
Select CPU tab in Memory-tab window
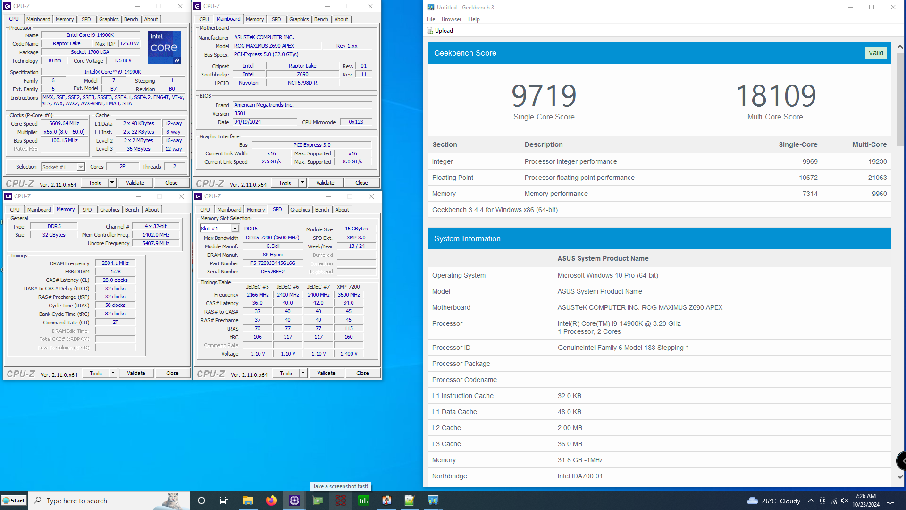pos(15,210)
